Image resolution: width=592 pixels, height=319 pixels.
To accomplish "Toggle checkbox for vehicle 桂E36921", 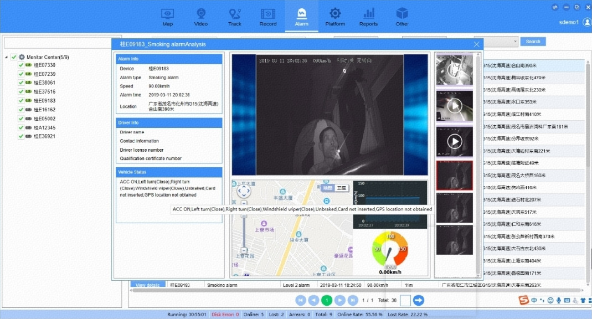I will (21, 136).
